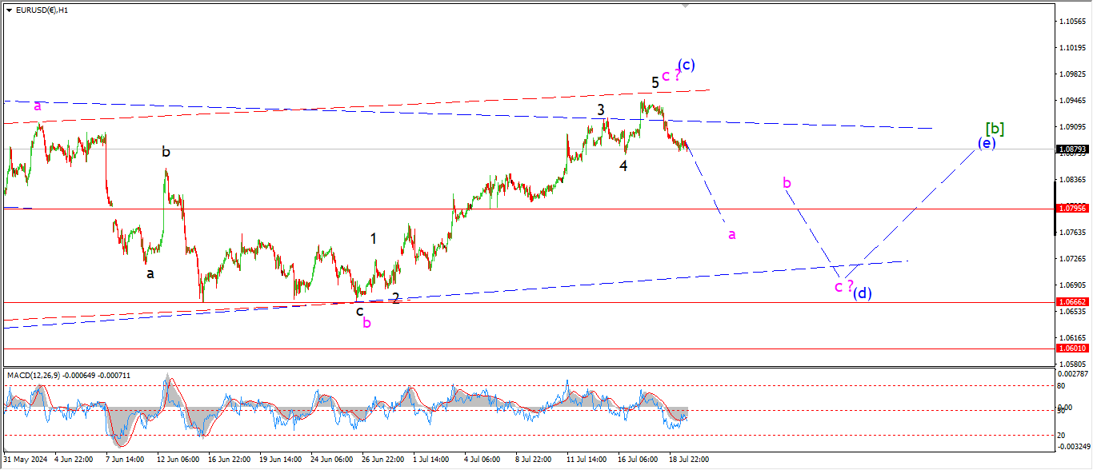
Task: Select the gray chart shift triangle marker
Action: point(685,6)
